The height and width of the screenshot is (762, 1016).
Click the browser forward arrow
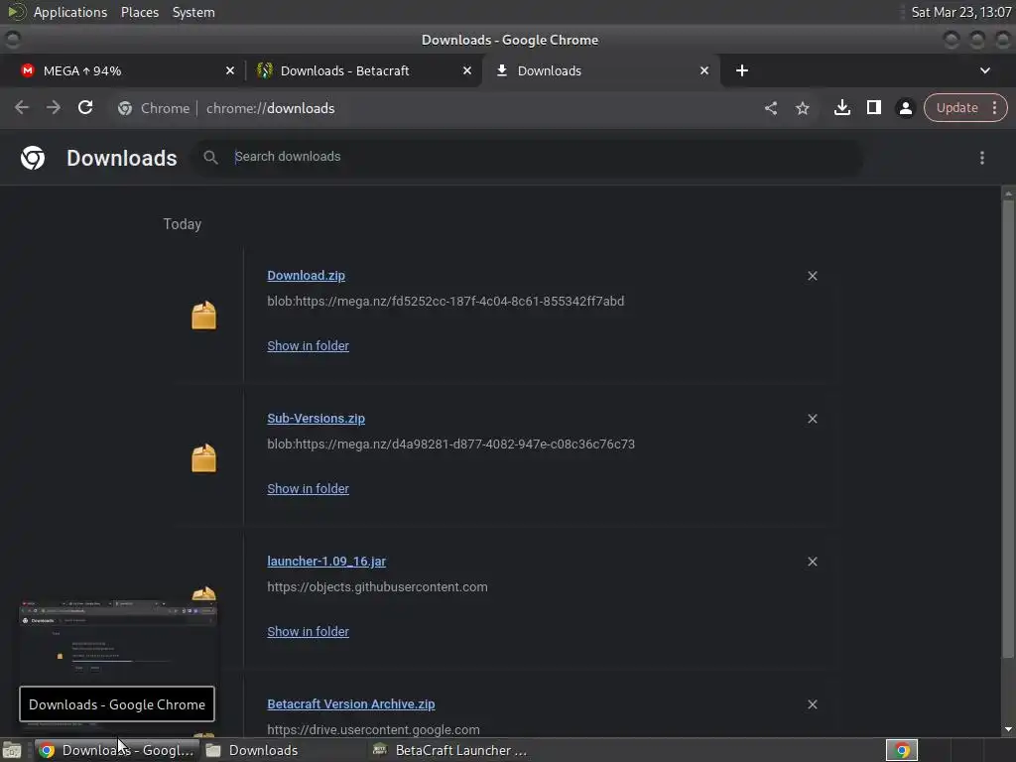pyautogui.click(x=54, y=107)
